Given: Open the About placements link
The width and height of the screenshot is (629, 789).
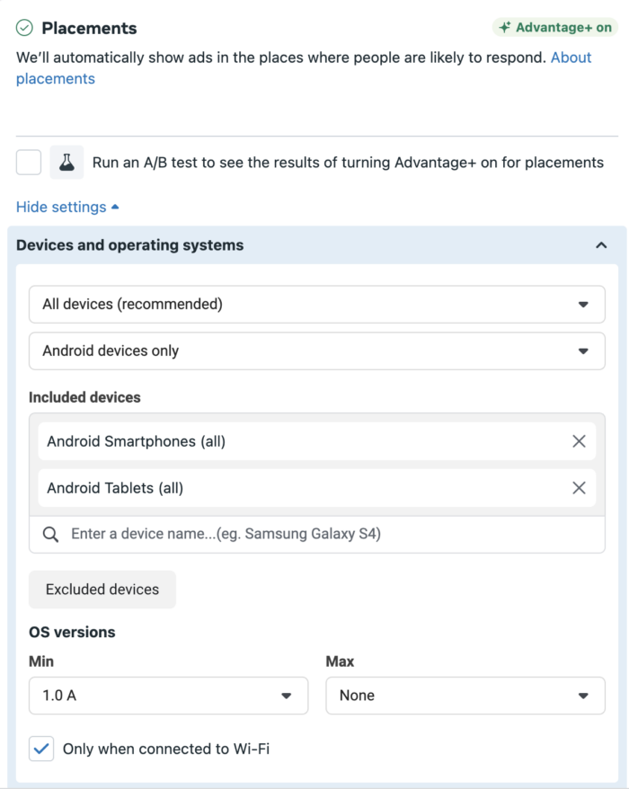Looking at the screenshot, I should pyautogui.click(x=304, y=68).
